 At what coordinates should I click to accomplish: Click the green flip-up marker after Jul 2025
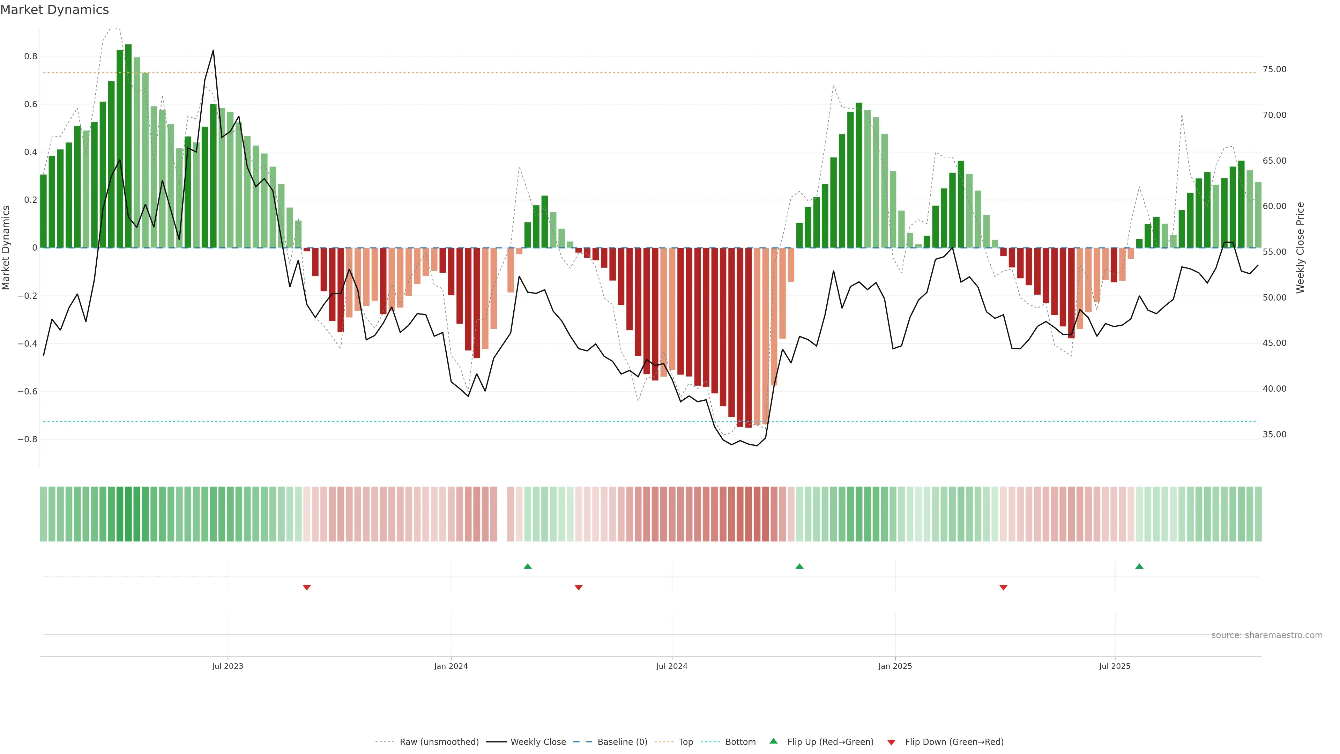1139,566
